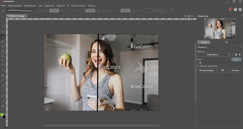Open the Слои menu
Image resolution: width=243 pixels, height=129 pixels.
40,5
